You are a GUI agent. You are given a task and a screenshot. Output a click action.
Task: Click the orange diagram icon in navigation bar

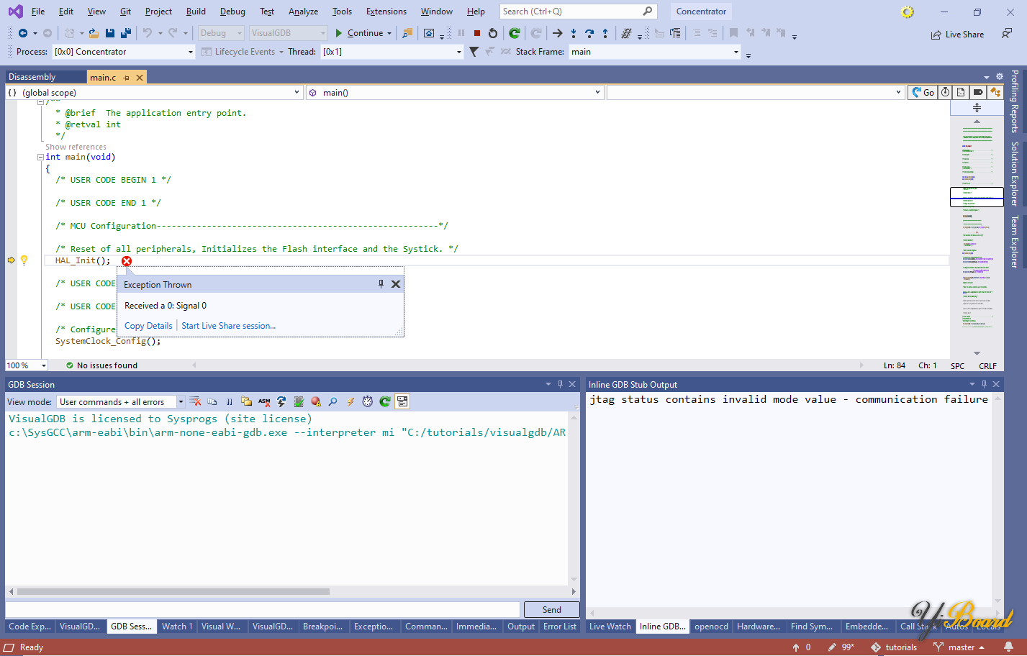995,92
